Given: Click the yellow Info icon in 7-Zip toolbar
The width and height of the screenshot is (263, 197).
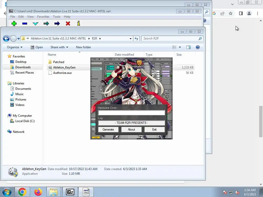Looking at the screenshot, I should coord(79,23).
